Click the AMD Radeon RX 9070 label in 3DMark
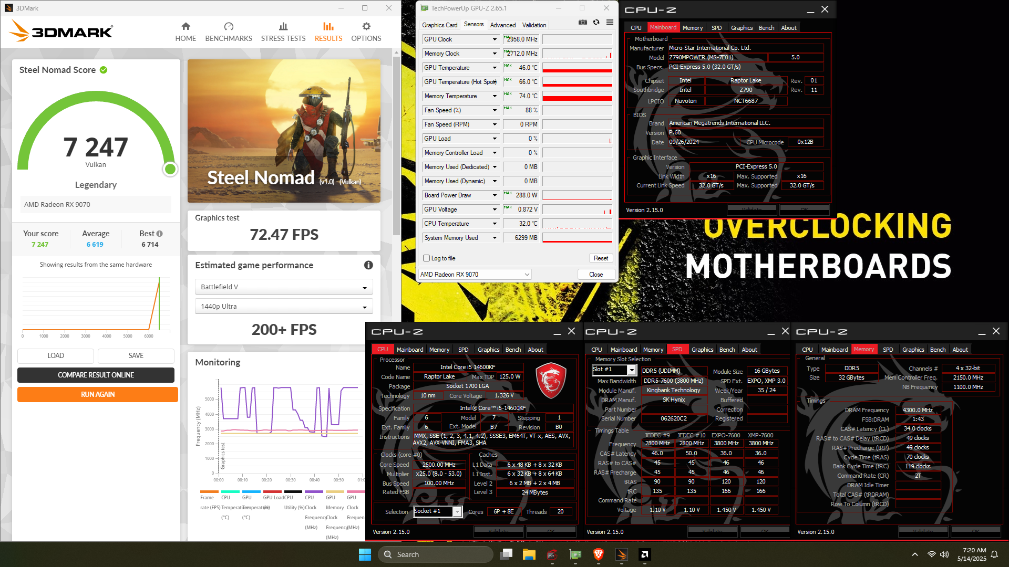The width and height of the screenshot is (1009, 567). (57, 205)
